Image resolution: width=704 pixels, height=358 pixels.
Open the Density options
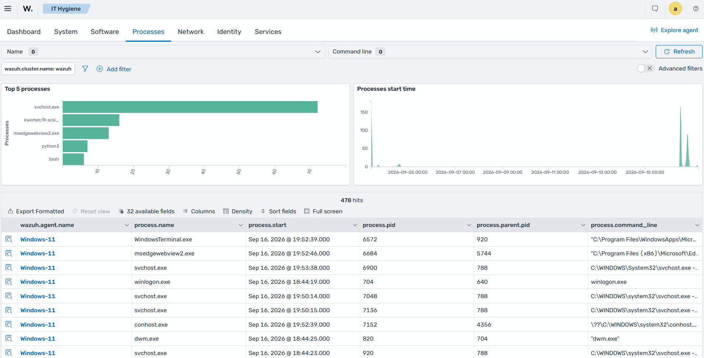point(238,211)
